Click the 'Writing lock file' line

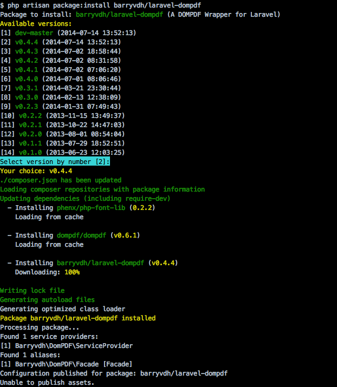pos(33,291)
